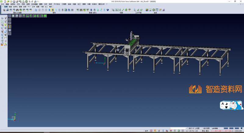Click the top icon of the left vertical toolbar

click(x=2, y=18)
